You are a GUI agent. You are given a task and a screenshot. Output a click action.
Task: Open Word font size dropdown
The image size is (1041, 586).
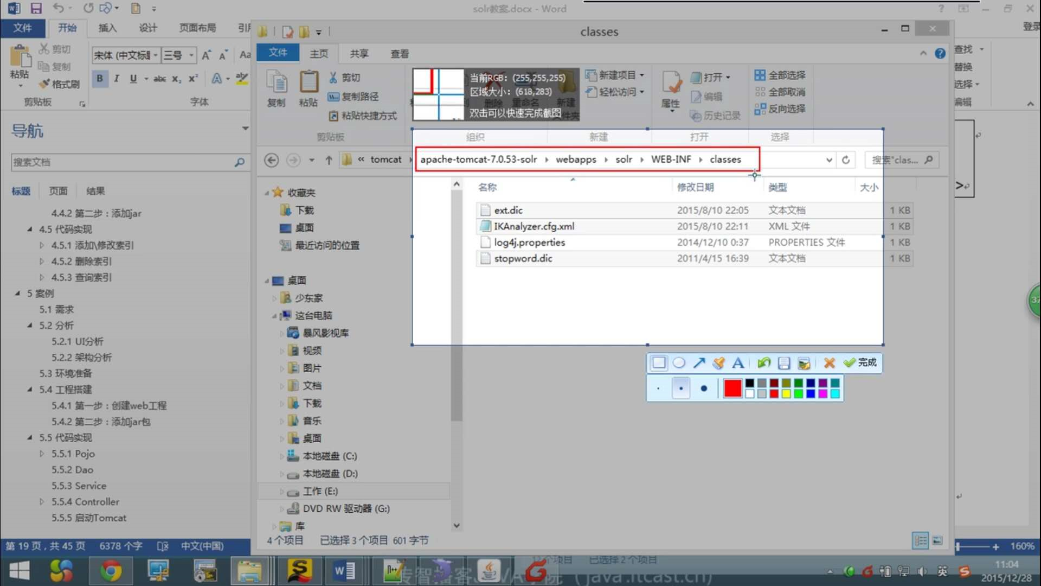(x=191, y=55)
